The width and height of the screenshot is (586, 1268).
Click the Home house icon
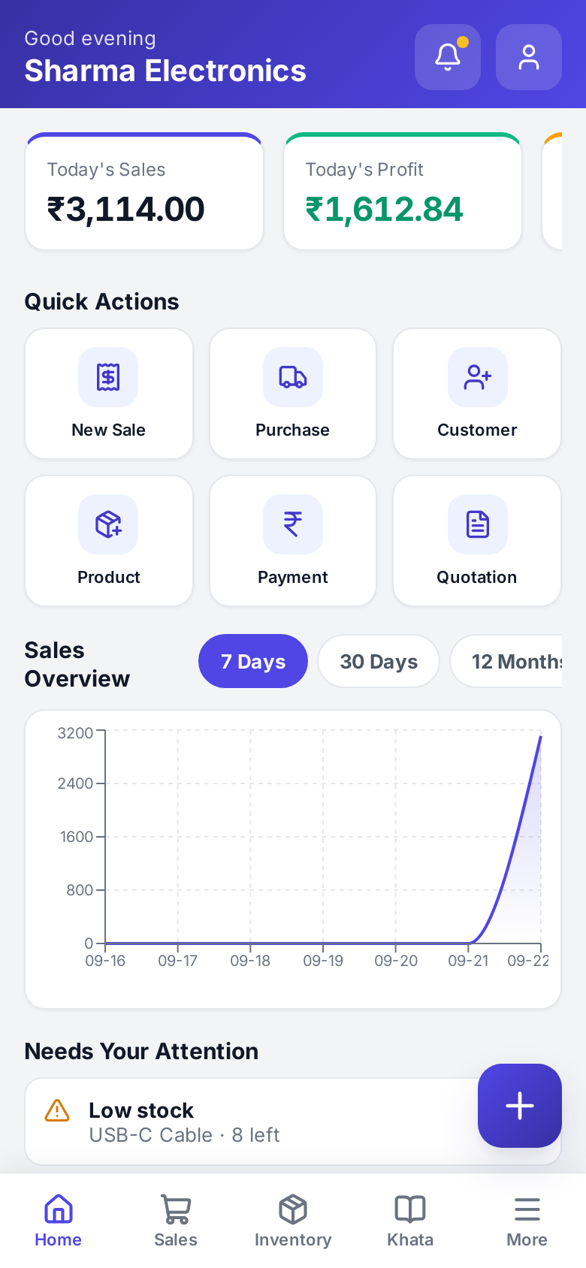tap(59, 1209)
